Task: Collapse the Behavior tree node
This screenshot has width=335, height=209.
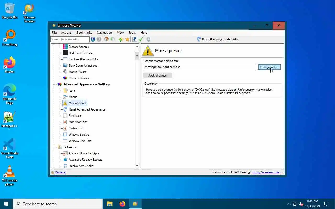Action: click(54, 147)
